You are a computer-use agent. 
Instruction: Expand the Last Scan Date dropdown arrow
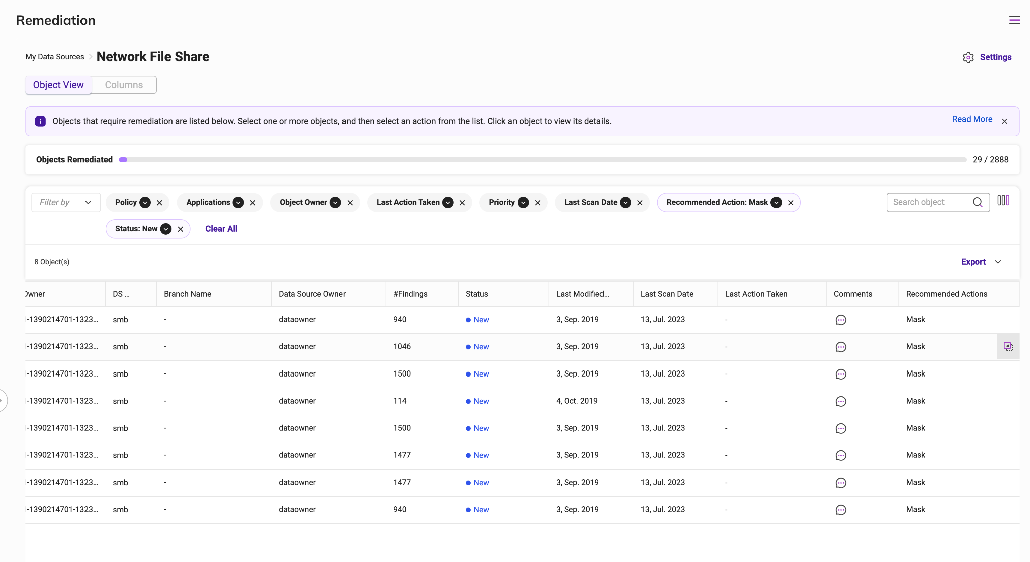point(625,202)
